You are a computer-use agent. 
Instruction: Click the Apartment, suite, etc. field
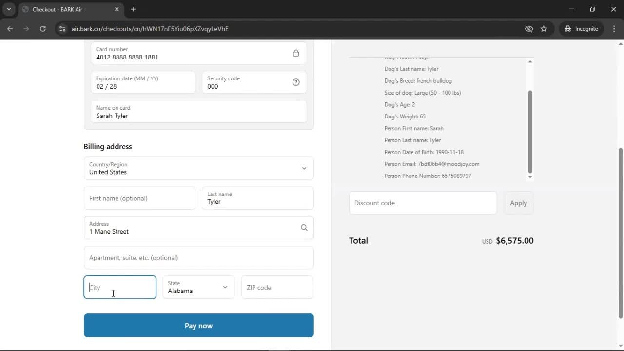click(x=199, y=257)
